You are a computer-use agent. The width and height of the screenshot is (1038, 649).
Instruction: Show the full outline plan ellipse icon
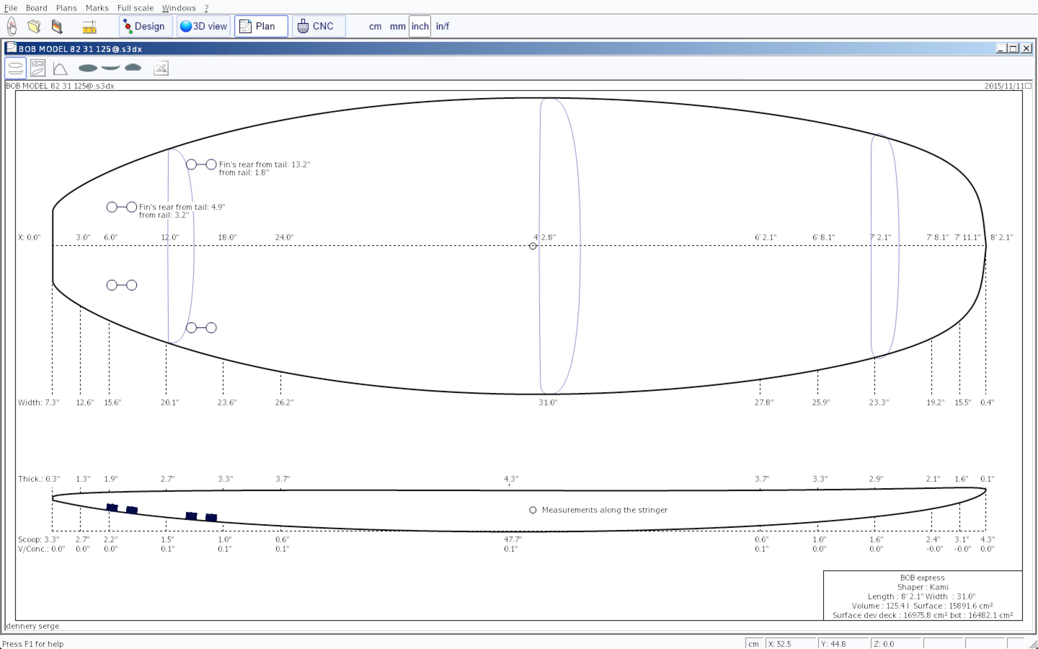point(88,68)
